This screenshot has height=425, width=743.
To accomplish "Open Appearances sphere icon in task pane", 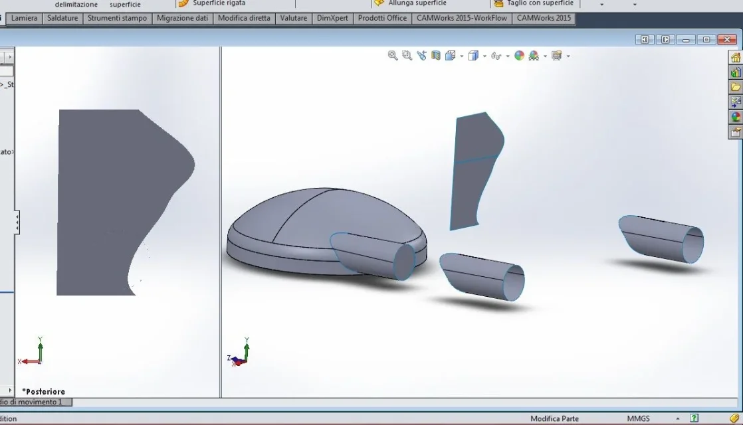I will click(736, 117).
